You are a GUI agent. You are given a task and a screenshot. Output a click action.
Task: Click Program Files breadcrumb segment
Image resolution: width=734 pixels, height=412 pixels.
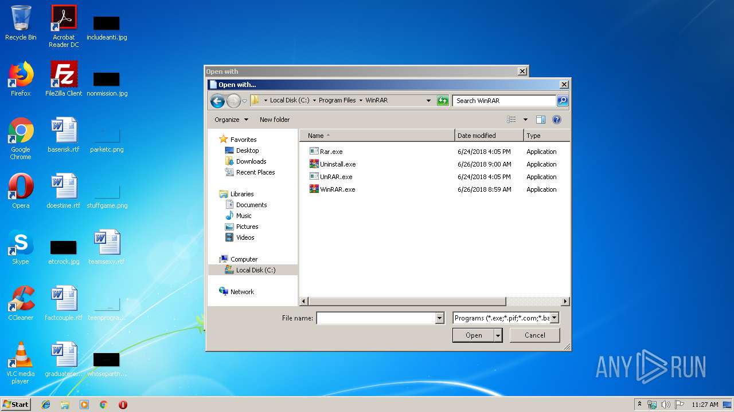pos(337,100)
